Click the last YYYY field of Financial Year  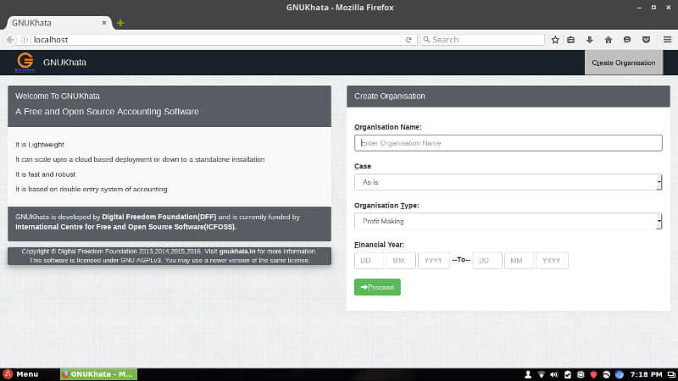tap(552, 261)
